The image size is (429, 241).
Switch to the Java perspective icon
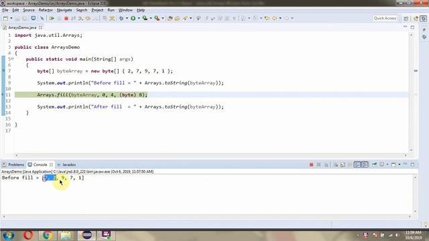click(x=416, y=18)
